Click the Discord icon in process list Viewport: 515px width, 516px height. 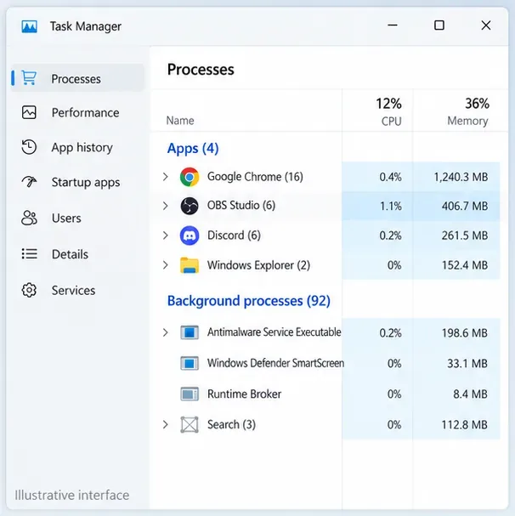click(x=190, y=235)
